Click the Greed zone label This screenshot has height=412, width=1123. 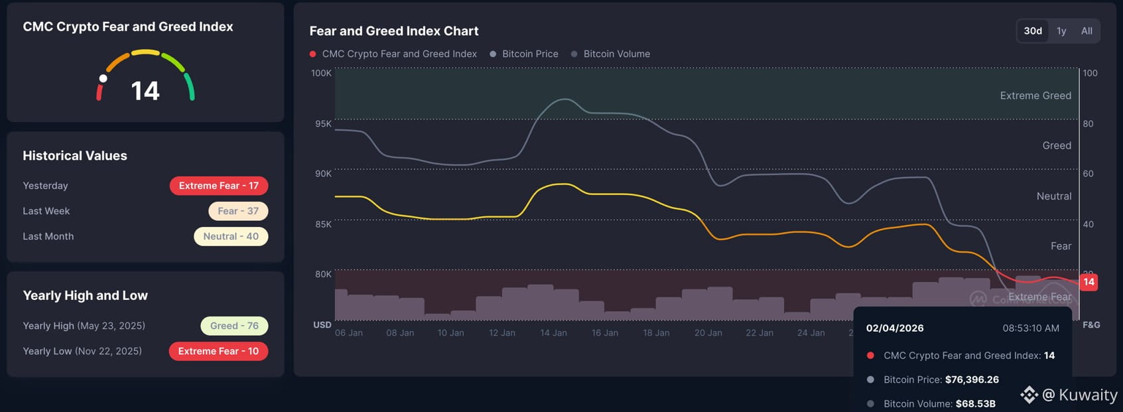coord(1057,145)
